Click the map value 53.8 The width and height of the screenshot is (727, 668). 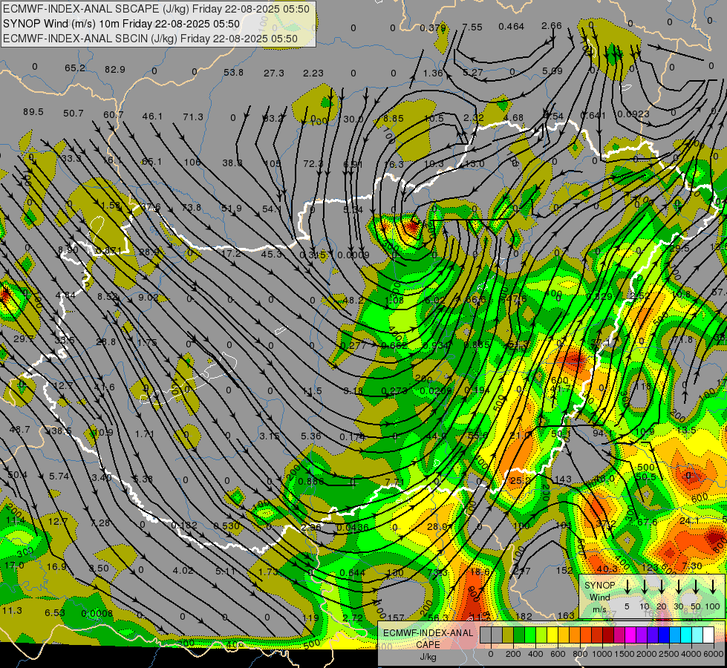[233, 72]
